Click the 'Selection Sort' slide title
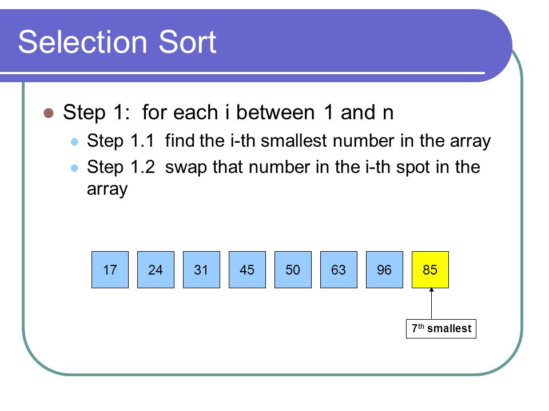This screenshot has height=411, width=549. pyautogui.click(x=117, y=42)
